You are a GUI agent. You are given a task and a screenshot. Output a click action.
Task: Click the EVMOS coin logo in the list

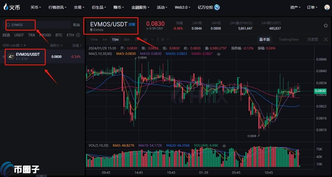pos(11,56)
